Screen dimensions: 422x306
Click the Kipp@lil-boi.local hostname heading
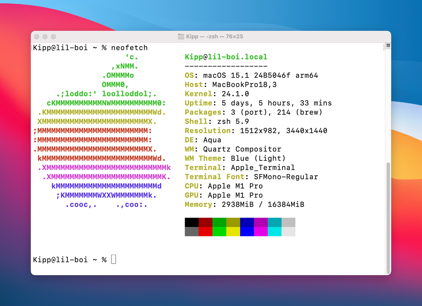point(226,57)
